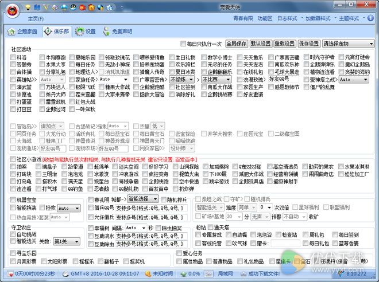Open the 不比赛 dropdown
379x282 pixels.
[x=216, y=79]
